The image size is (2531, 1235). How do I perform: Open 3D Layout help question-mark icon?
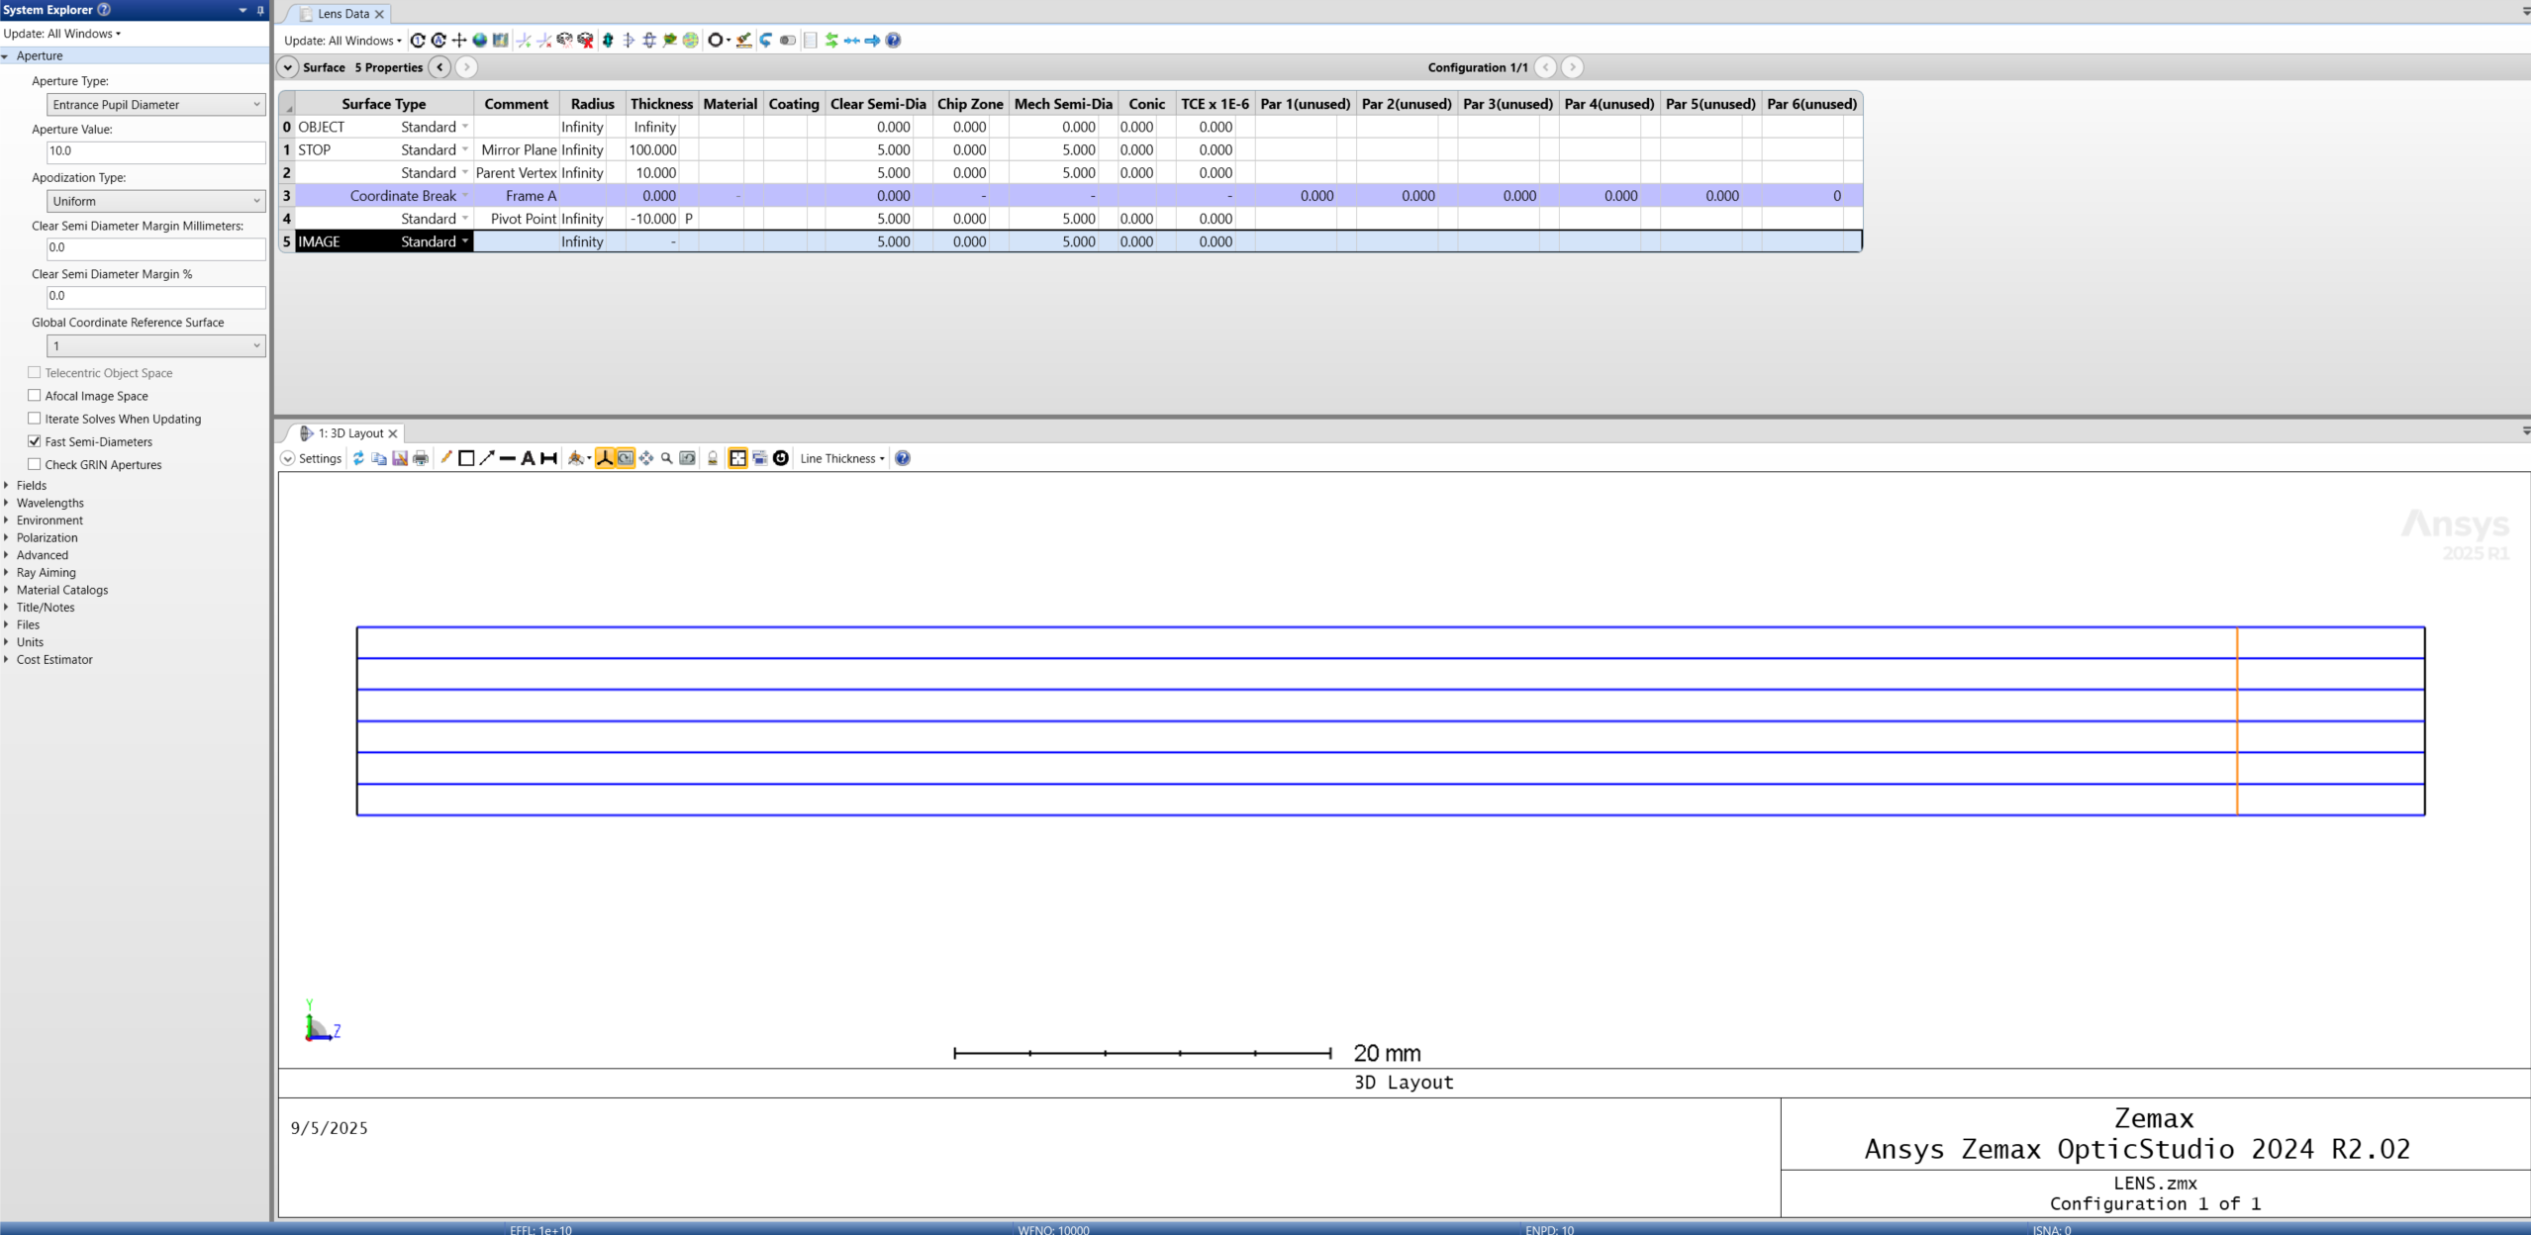(903, 458)
